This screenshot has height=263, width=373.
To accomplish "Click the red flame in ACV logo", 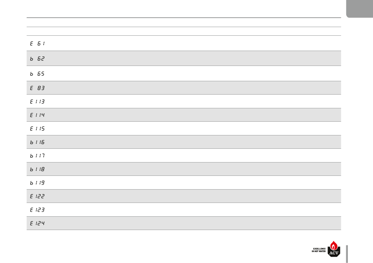I will (334, 245).
